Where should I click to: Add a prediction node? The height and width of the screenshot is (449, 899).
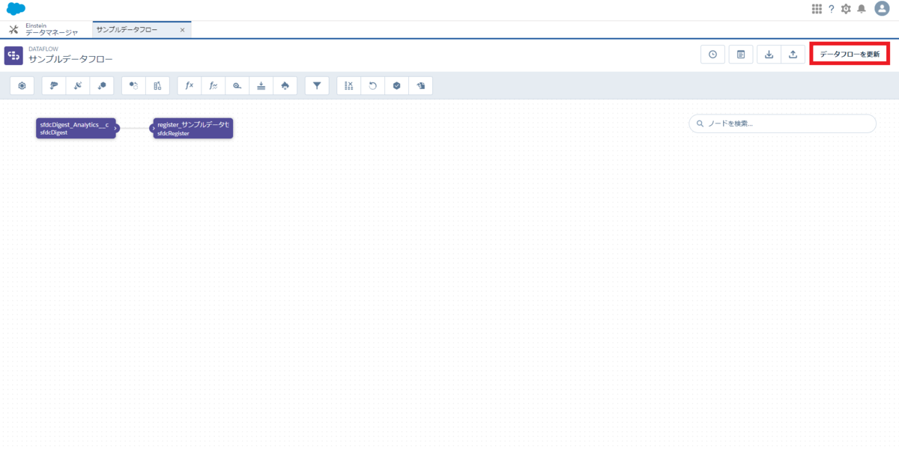tap(285, 86)
